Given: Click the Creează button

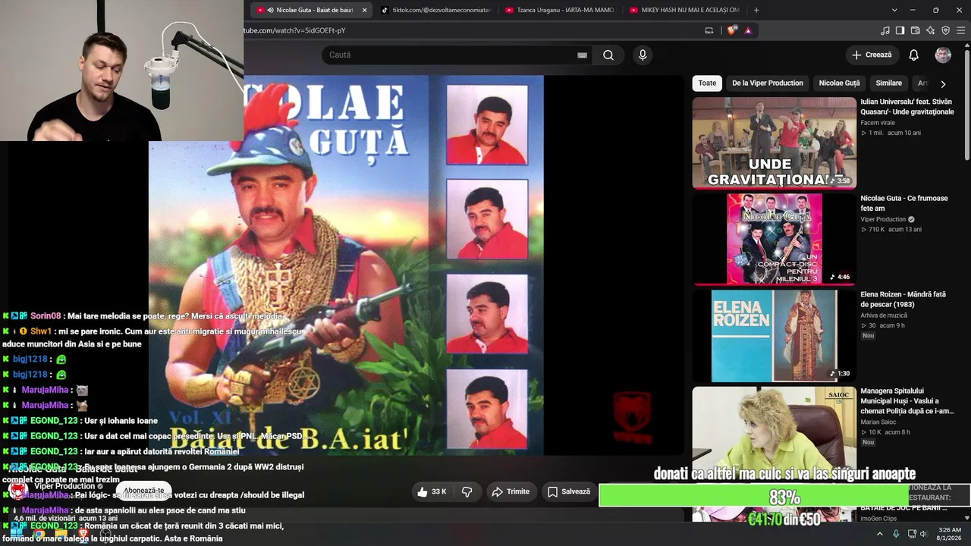Looking at the screenshot, I should pos(872,55).
